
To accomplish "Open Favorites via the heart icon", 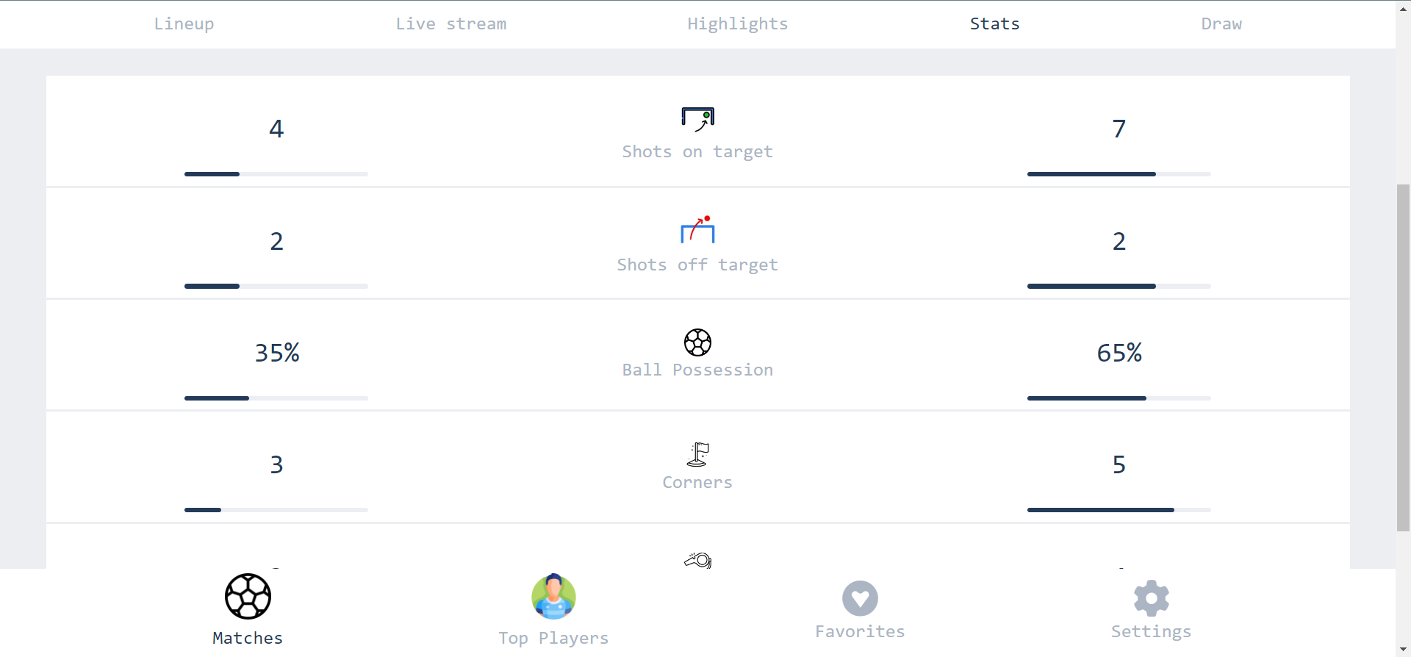I will click(x=860, y=598).
